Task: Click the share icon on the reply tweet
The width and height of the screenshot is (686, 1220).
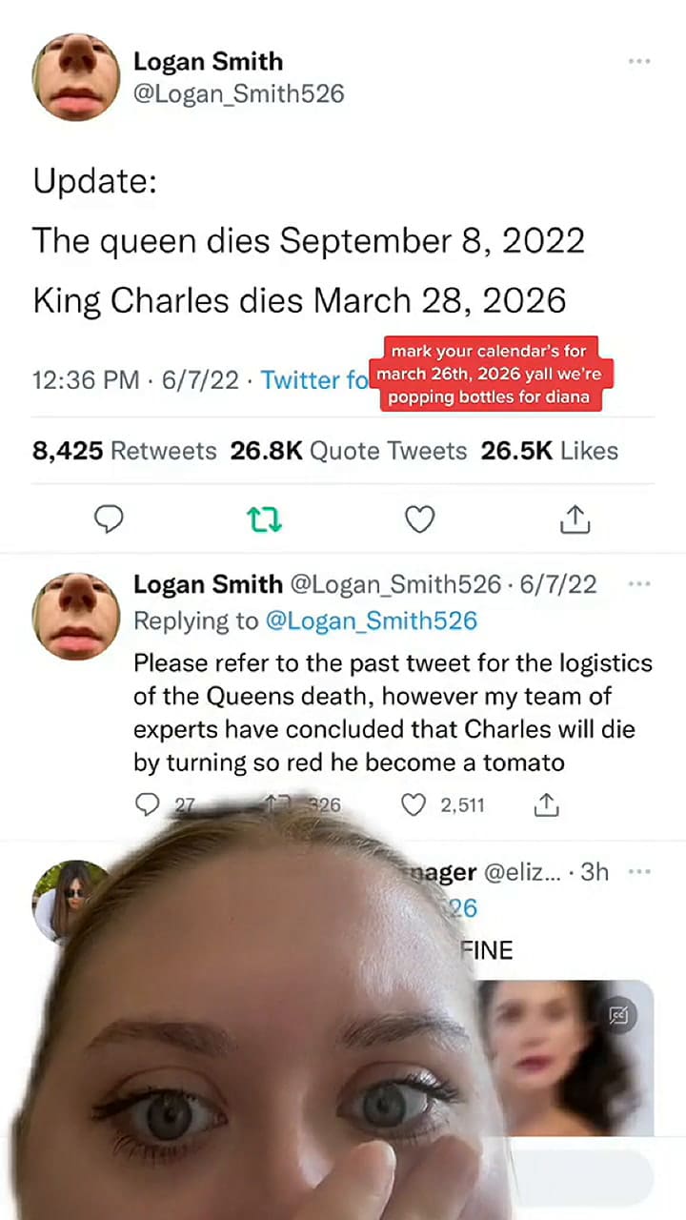Action: coord(546,804)
